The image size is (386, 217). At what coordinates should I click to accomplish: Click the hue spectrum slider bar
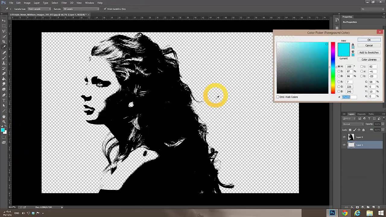[x=333, y=68]
